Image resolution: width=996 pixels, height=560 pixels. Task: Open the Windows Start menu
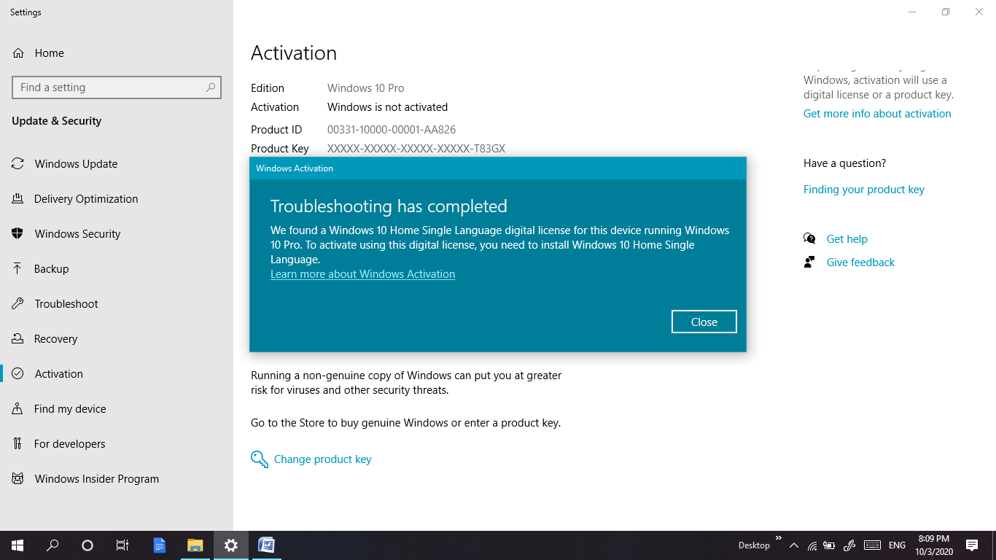17,545
